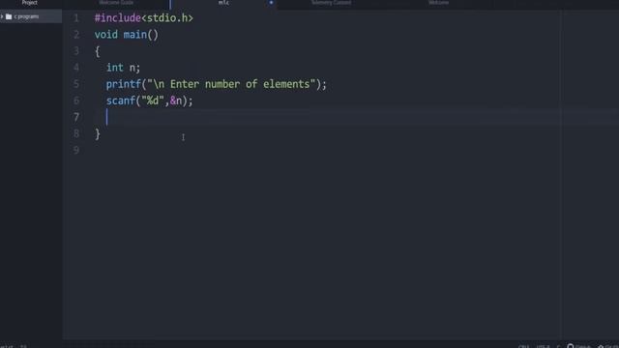619x348 pixels.
Task: Switch to the Telemetry Consent tab
Action: pyautogui.click(x=331, y=2)
